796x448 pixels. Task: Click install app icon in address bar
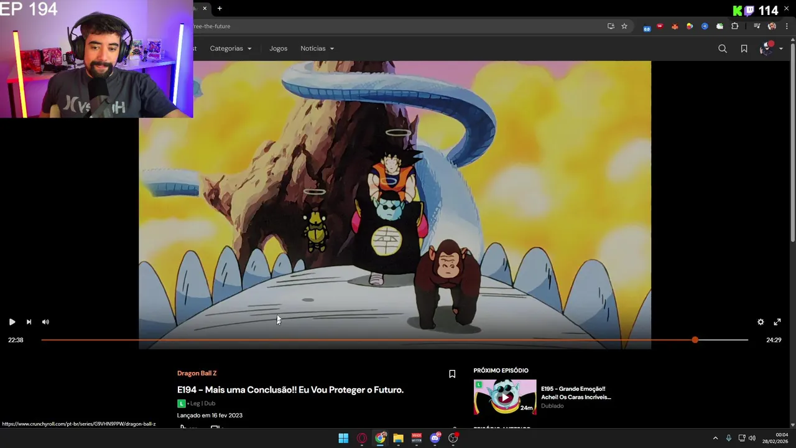[611, 26]
